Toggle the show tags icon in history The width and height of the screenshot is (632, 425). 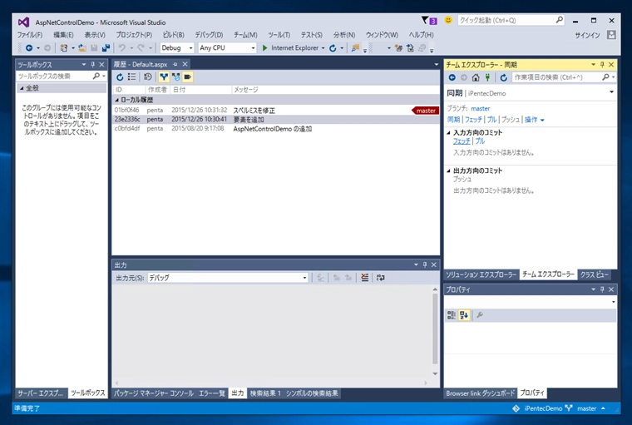(x=188, y=77)
